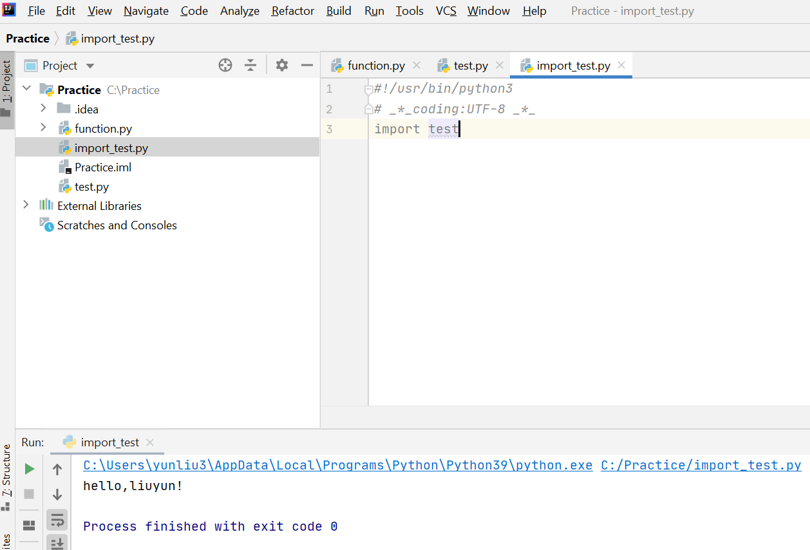Click Practice breadcrumb in navigation bar
The image size is (810, 550).
28,39
